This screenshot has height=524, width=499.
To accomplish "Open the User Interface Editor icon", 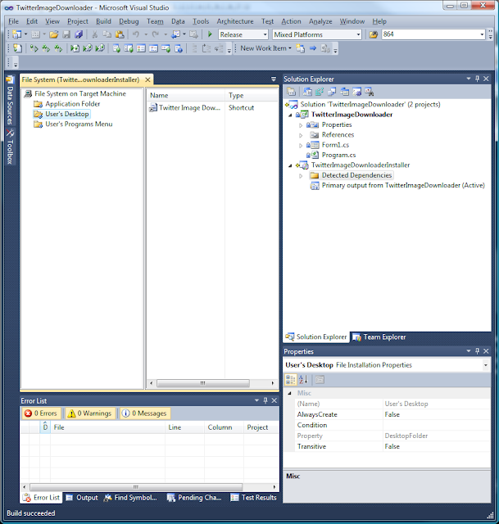I will coord(344,92).
